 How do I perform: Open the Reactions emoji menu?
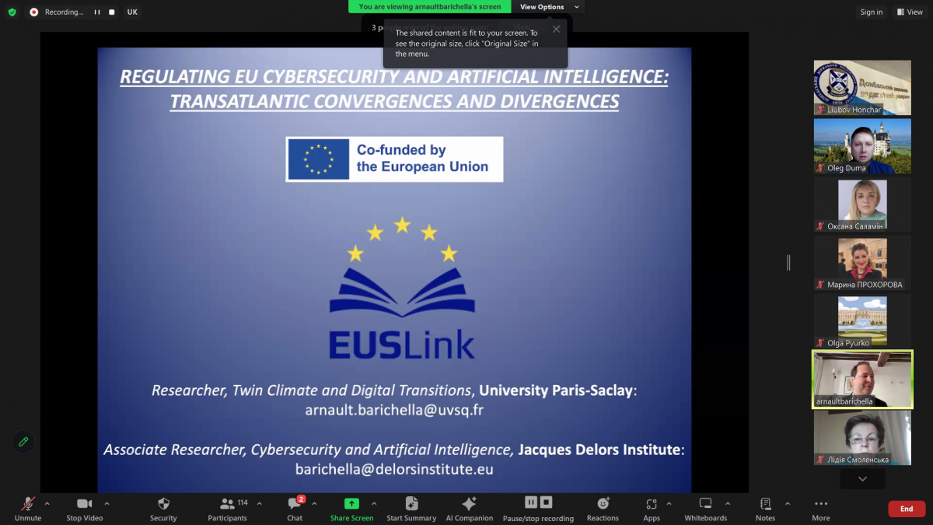tap(603, 504)
